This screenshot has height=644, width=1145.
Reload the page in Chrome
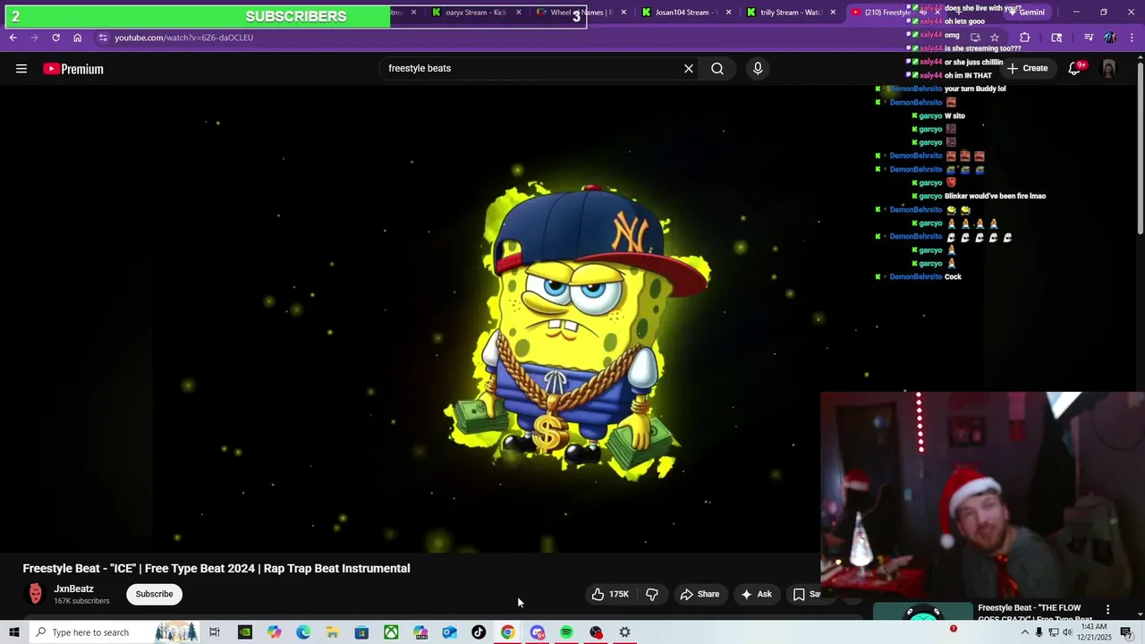[55, 38]
